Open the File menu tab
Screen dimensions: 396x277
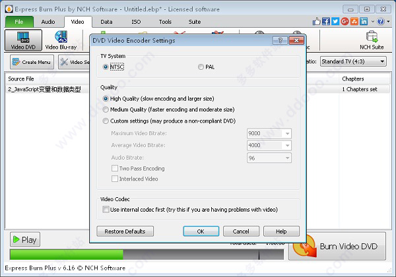click(x=19, y=22)
